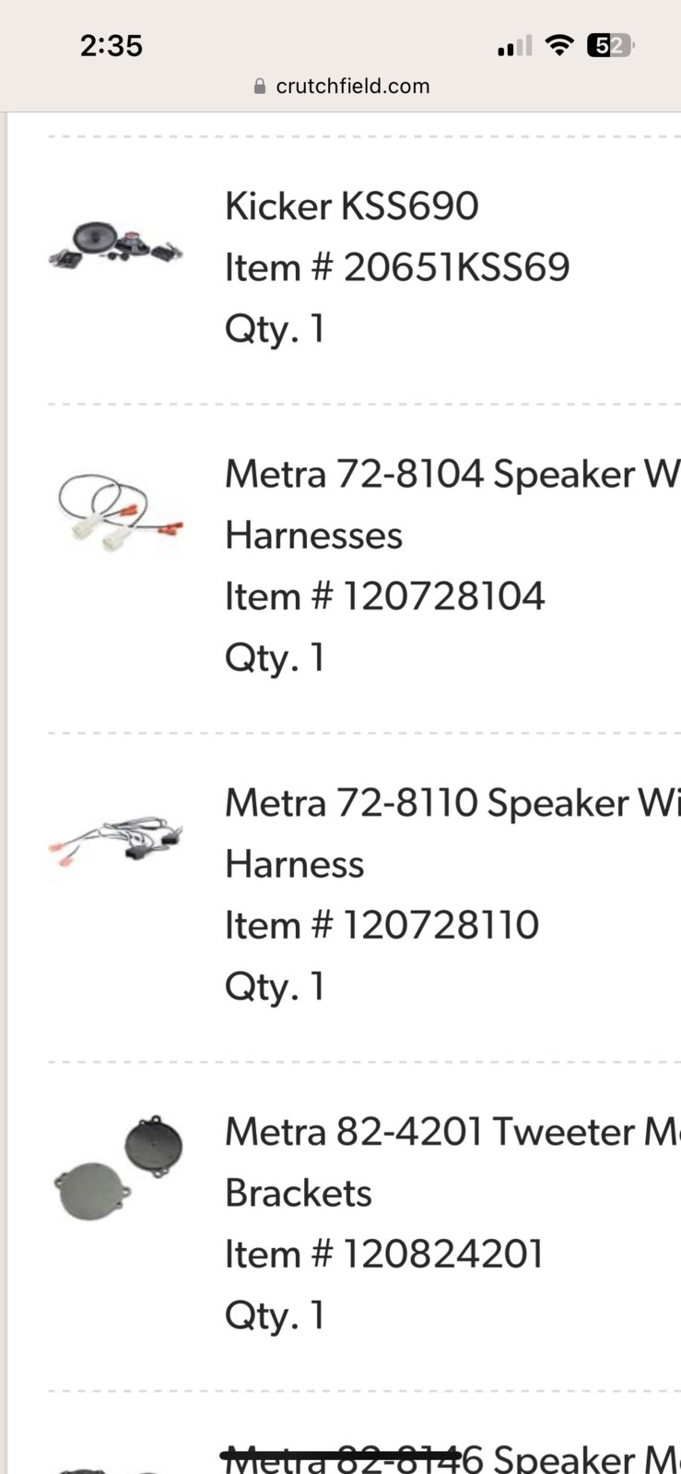681x1474 pixels.
Task: Open the Kicker KSS690 product link
Action: click(352, 206)
